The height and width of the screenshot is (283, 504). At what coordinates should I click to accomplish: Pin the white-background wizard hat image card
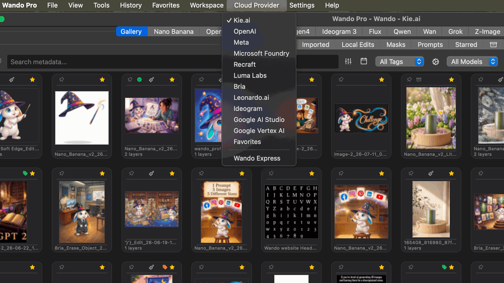click(62, 80)
